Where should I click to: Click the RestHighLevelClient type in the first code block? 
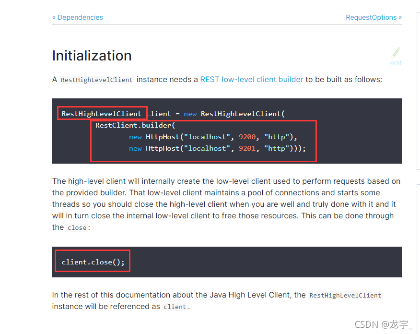pyautogui.click(x=102, y=114)
